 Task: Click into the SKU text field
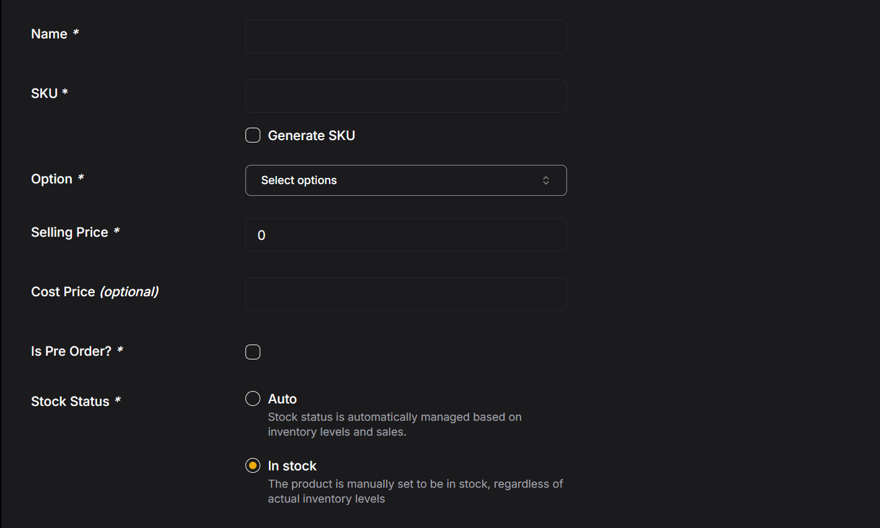(406, 96)
